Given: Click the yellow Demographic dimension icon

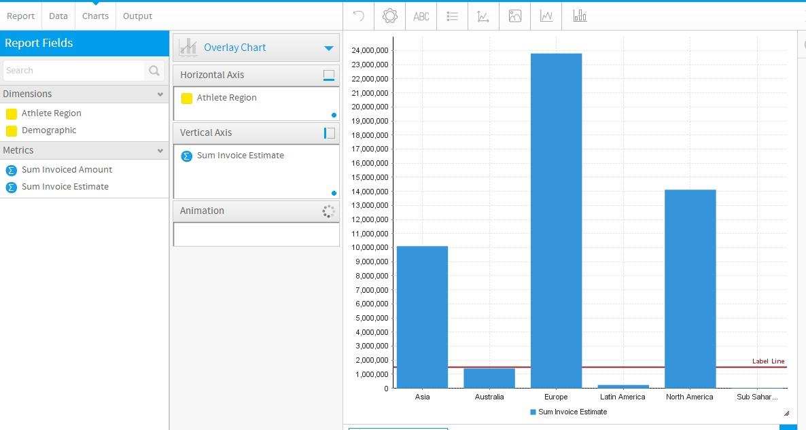Looking at the screenshot, I should click(x=12, y=131).
